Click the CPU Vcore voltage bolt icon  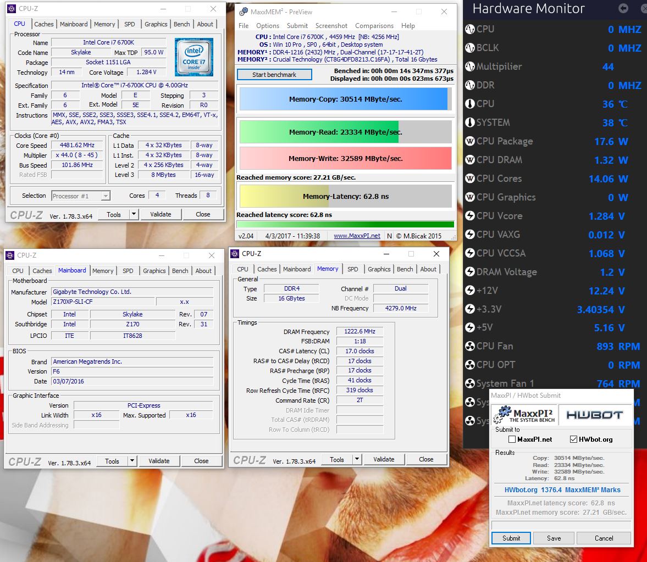[470, 216]
